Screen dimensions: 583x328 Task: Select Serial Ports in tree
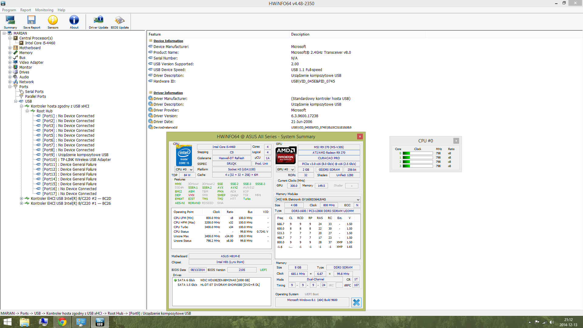34,92
